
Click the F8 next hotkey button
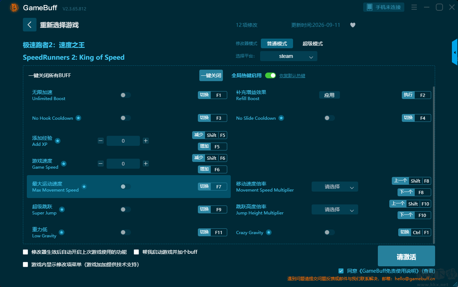point(414,192)
